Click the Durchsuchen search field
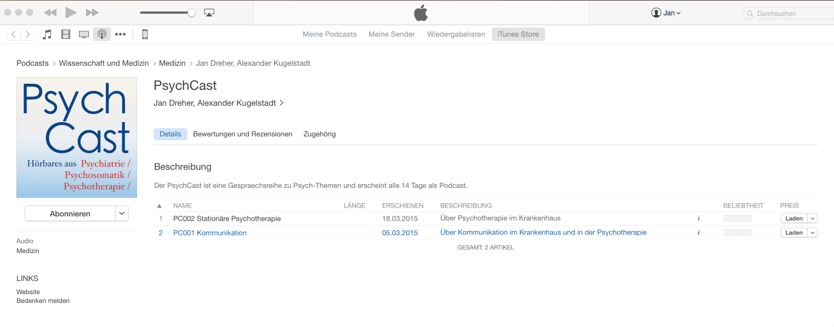This screenshot has height=327, width=834. click(x=790, y=14)
